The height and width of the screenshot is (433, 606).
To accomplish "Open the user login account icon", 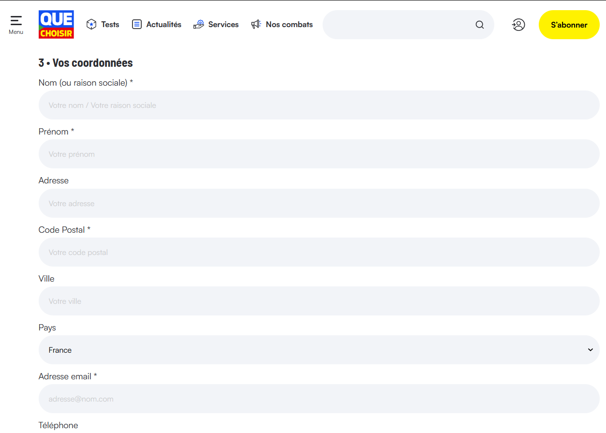I will click(518, 25).
